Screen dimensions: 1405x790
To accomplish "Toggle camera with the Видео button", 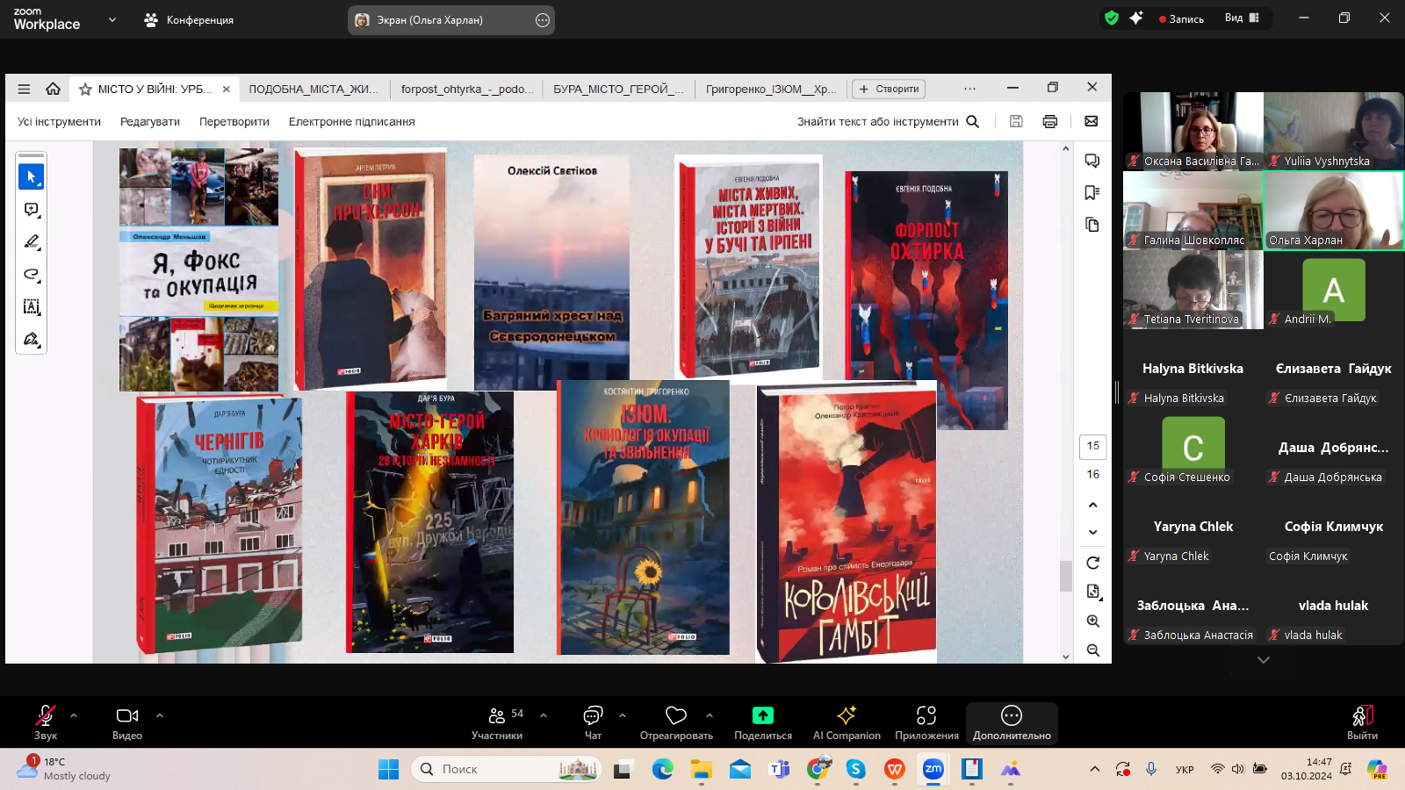I will tap(127, 722).
